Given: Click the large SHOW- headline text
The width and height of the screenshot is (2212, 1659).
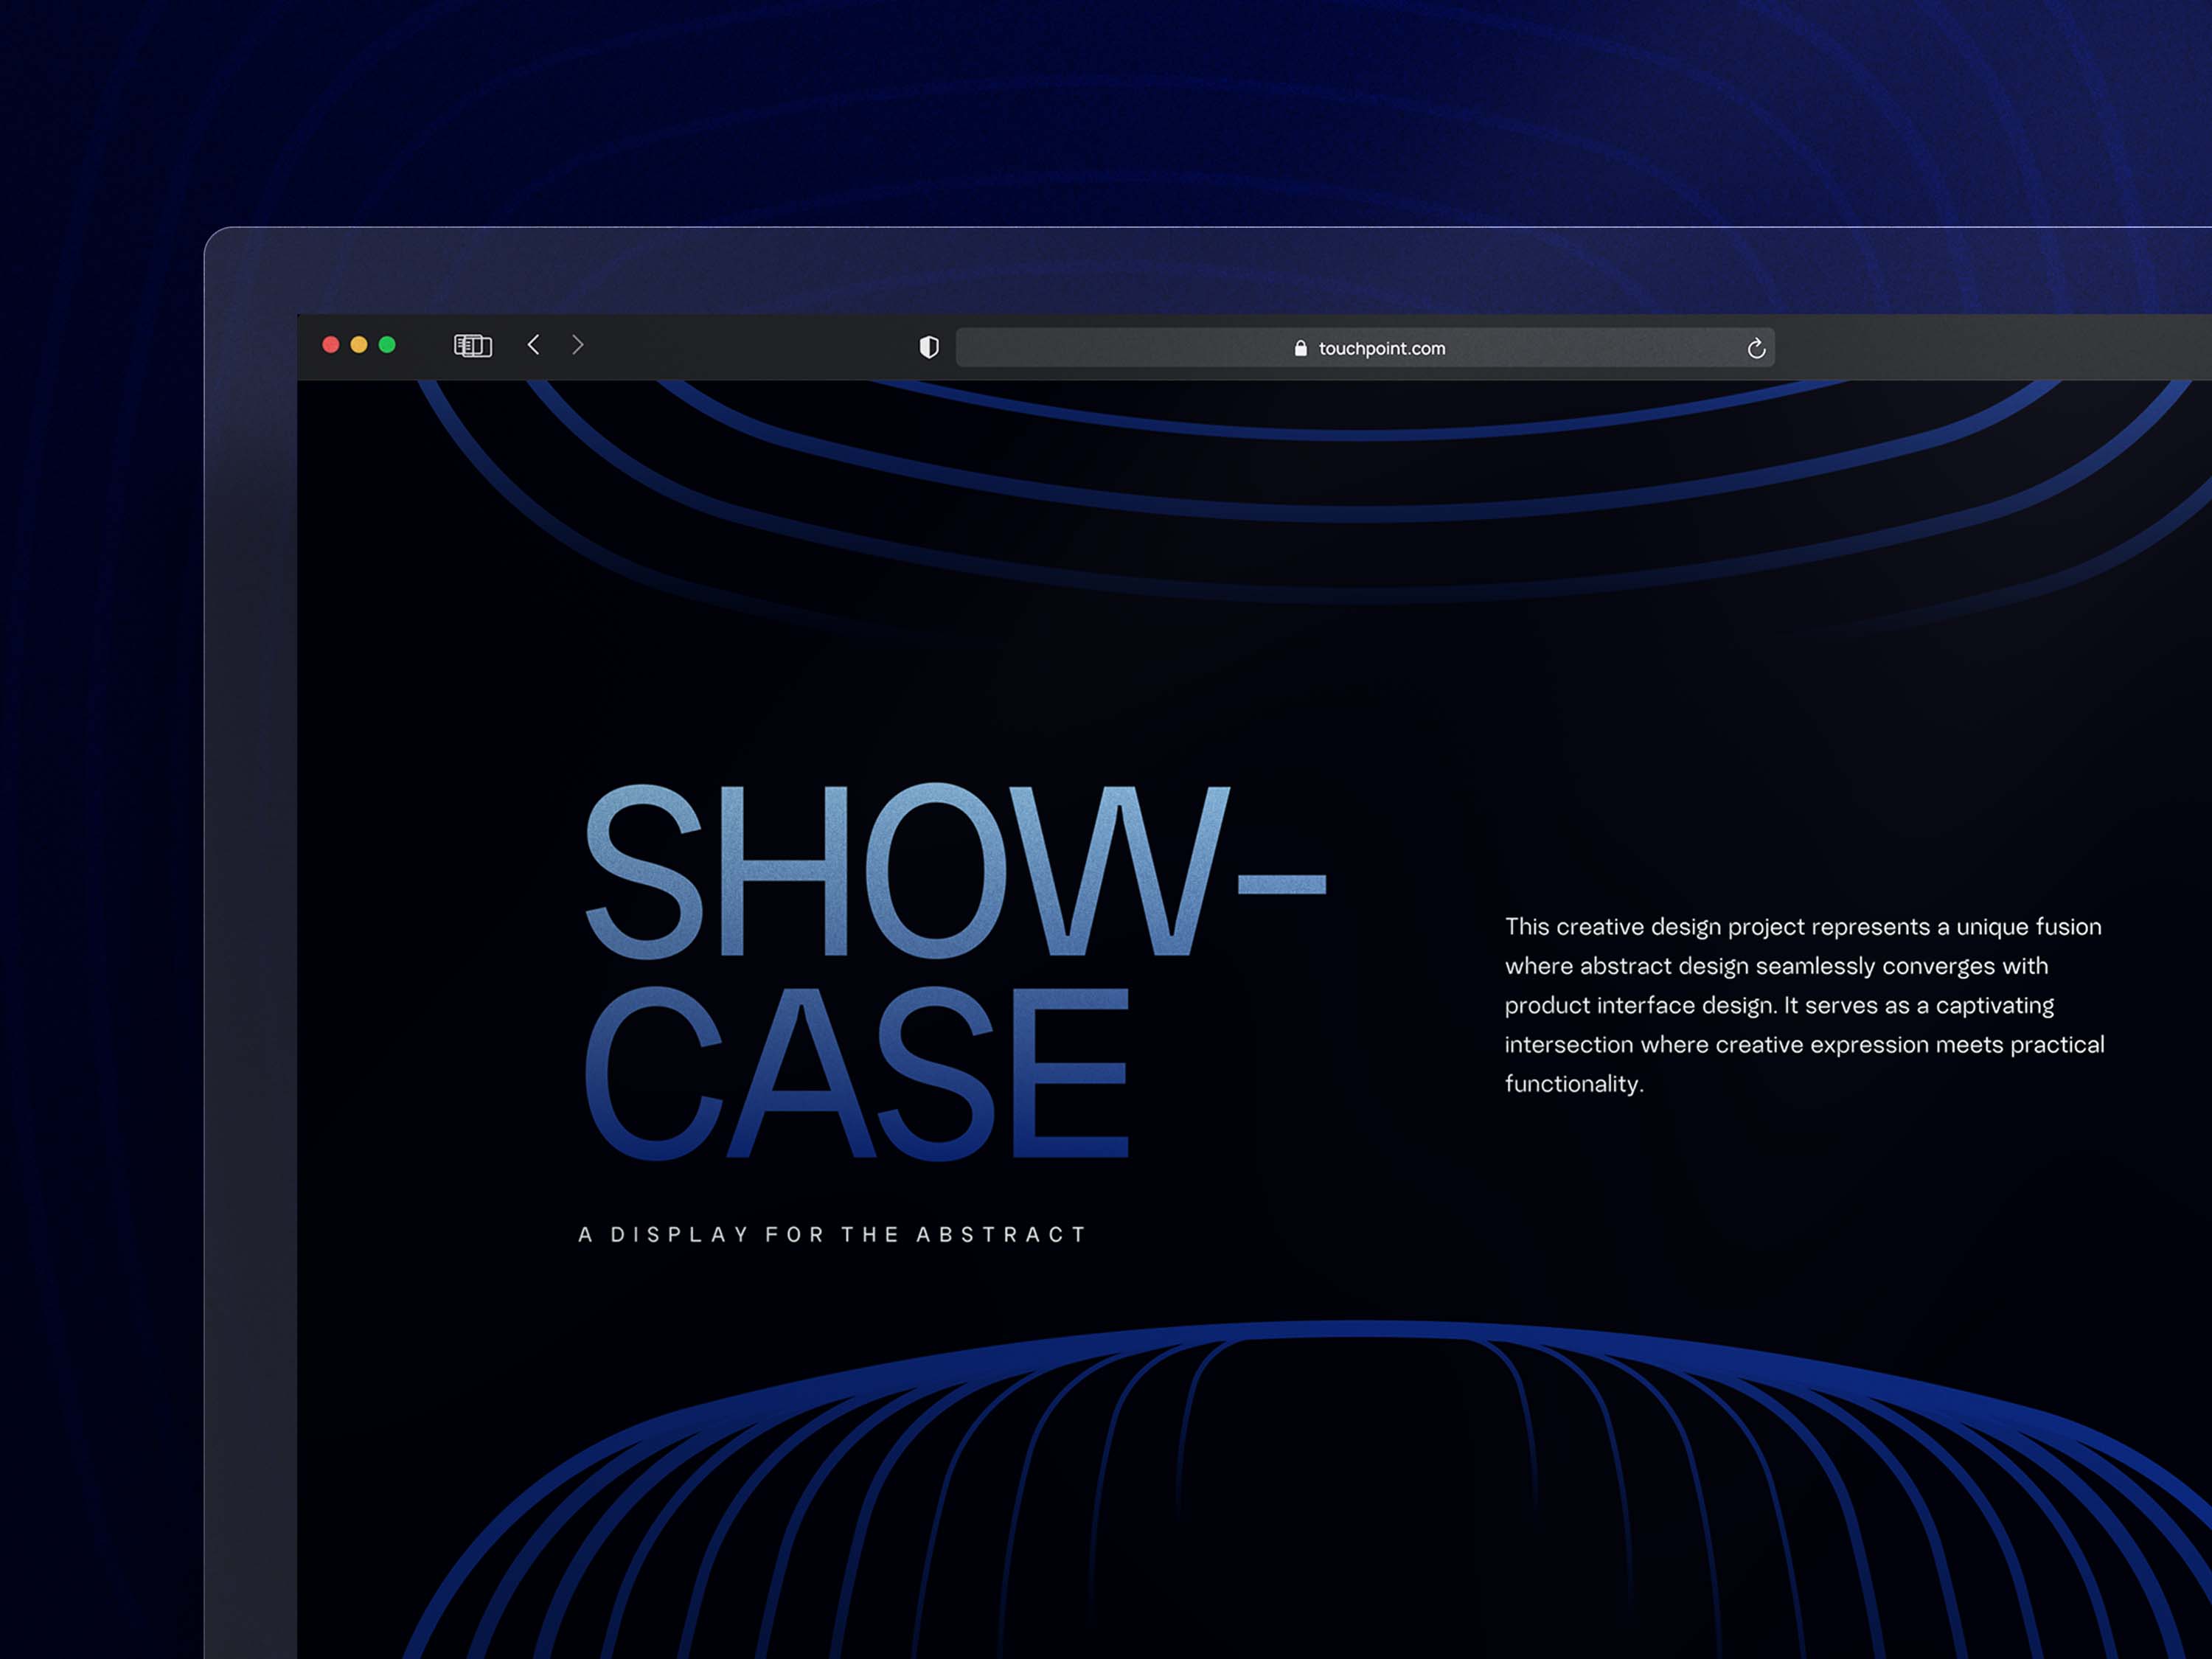Looking at the screenshot, I should click(x=900, y=872).
